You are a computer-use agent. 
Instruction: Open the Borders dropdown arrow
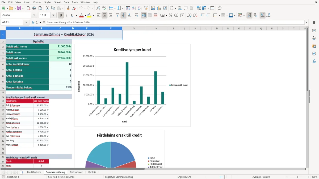point(219,15)
